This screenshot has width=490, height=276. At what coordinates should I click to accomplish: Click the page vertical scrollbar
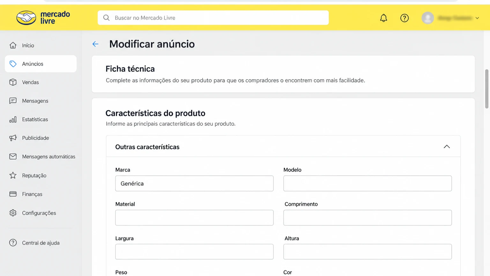pyautogui.click(x=487, y=89)
